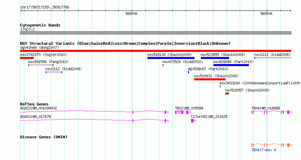Select the nsv523855 (Shaikh2009) blue bar

pyautogui.click(x=215, y=58)
